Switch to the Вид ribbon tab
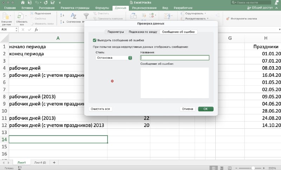281x170 pixels. tap(165, 8)
